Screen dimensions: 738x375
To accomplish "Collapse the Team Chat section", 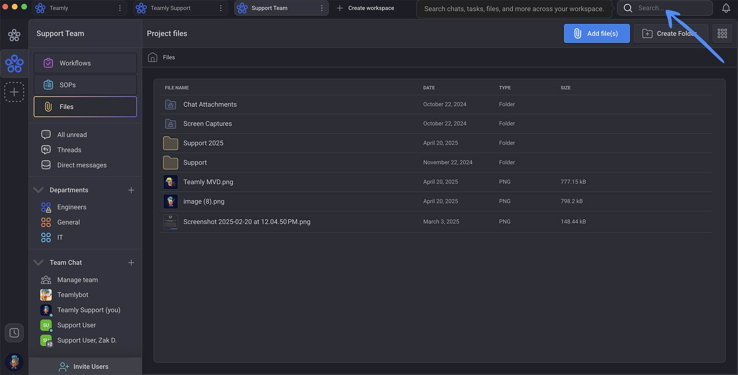I will pos(38,263).
